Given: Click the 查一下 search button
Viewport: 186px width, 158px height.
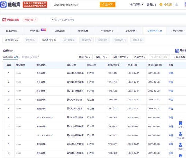Looking at the screenshot, I should click(x=107, y=5).
